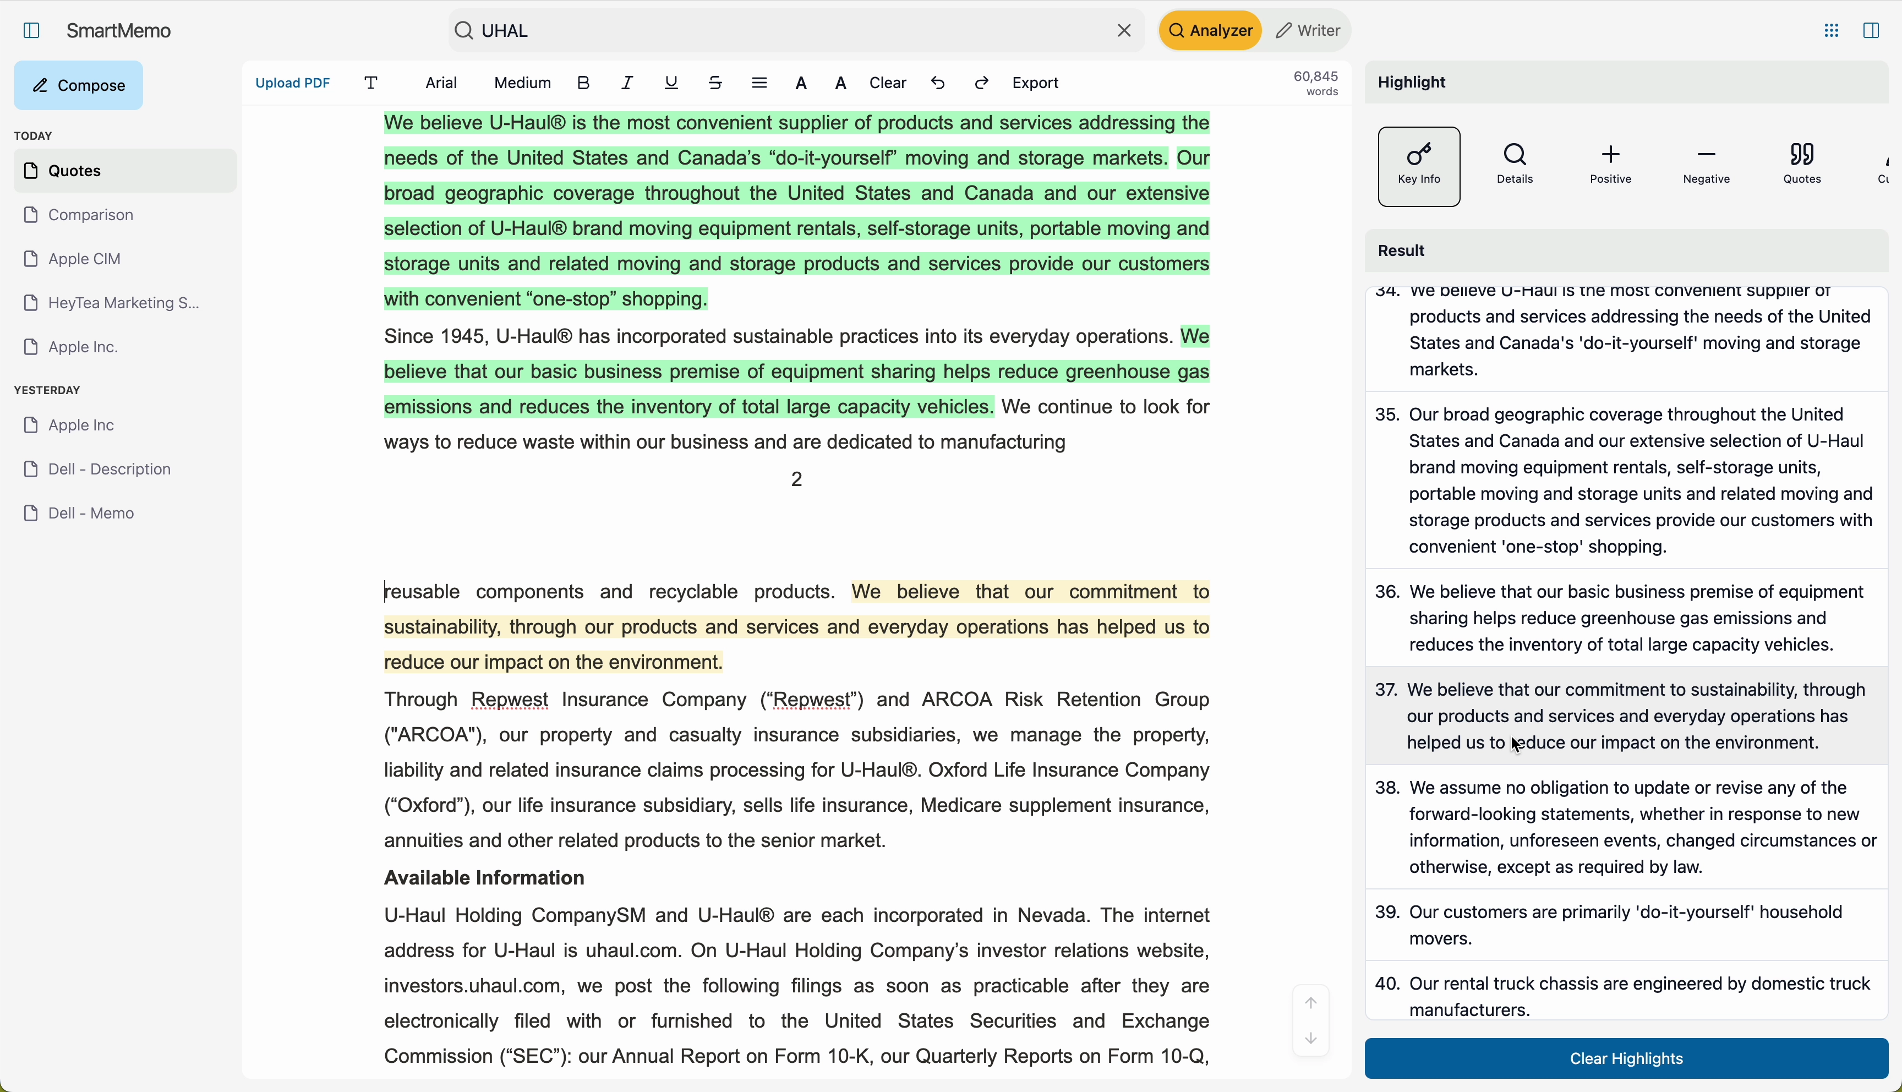The width and height of the screenshot is (1902, 1092).
Task: Click the redo arrow icon
Action: (x=982, y=83)
